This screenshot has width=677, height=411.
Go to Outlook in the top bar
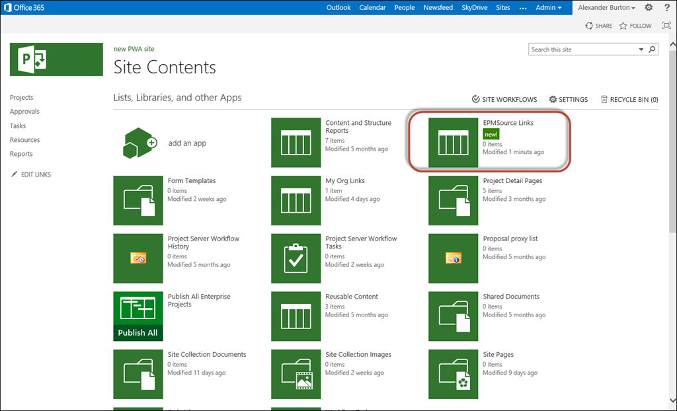(x=338, y=7)
